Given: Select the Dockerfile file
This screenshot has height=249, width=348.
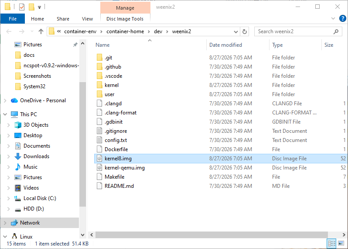Looking at the screenshot, I should [116, 149].
